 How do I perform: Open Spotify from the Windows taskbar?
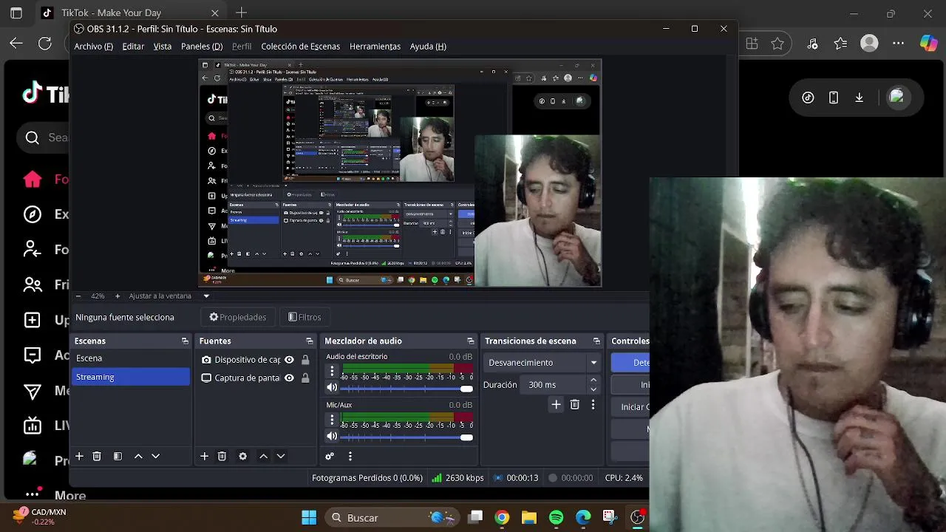[556, 518]
